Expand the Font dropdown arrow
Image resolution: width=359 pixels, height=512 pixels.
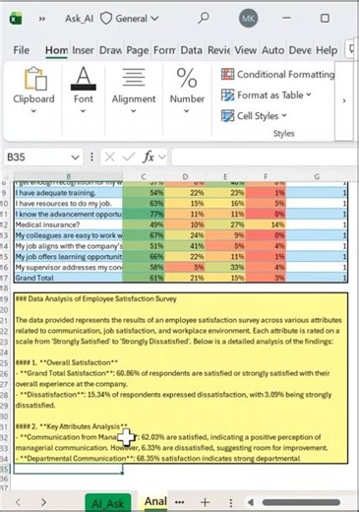click(83, 111)
